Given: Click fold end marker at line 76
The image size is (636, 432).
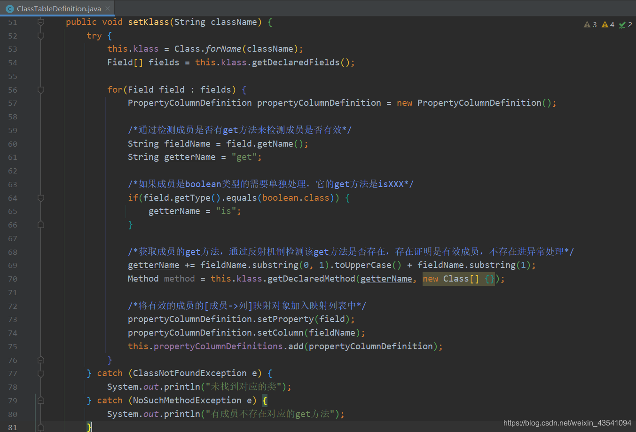Looking at the screenshot, I should 41,360.
